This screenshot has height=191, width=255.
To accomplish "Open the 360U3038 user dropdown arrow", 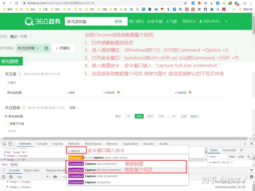I will (x=226, y=22).
